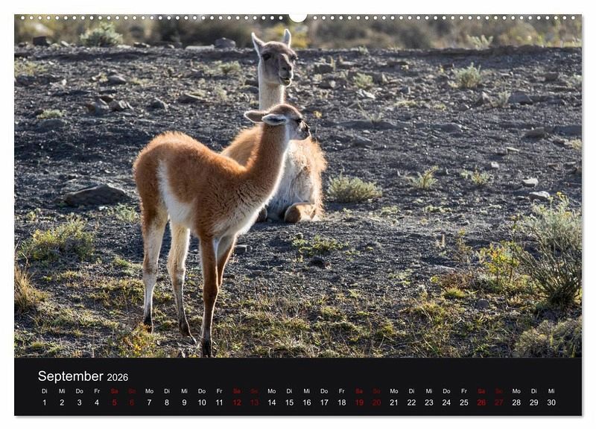
Task: Click the September month title
Action: point(71,376)
